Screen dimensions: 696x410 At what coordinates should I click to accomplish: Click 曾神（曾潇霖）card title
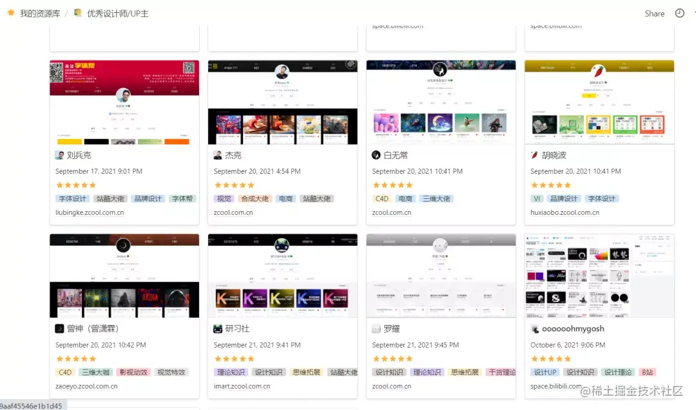93,328
